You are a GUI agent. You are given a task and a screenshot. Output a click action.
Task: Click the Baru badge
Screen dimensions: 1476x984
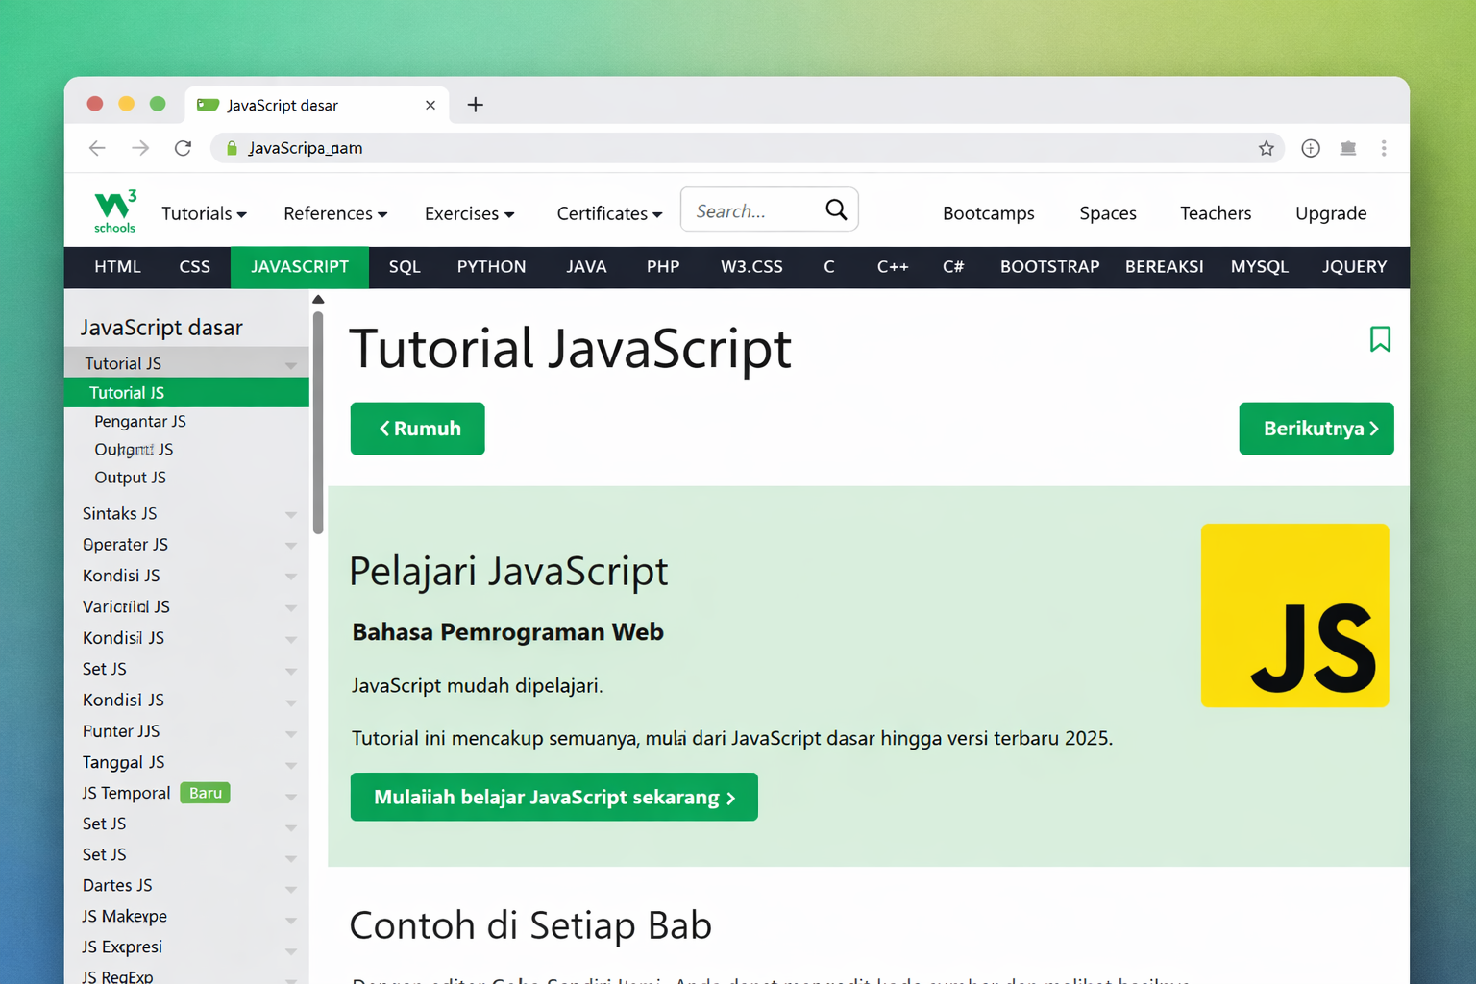[x=205, y=793]
